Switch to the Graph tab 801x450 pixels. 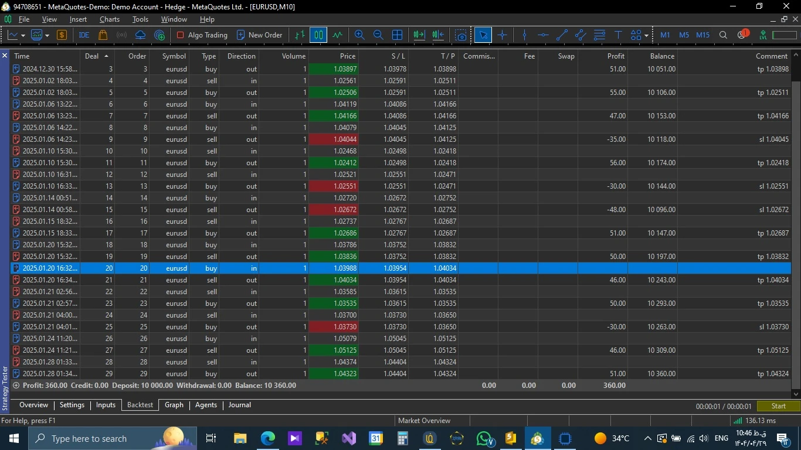[174, 405]
